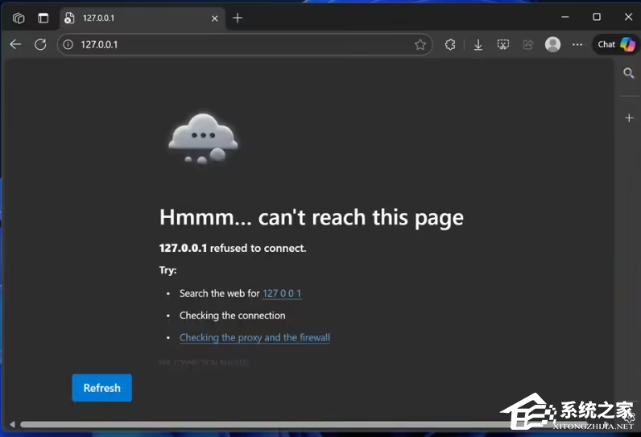Viewport: 641px width, 437px height.
Task: Open the tab actions menu icon
Action: (x=43, y=18)
